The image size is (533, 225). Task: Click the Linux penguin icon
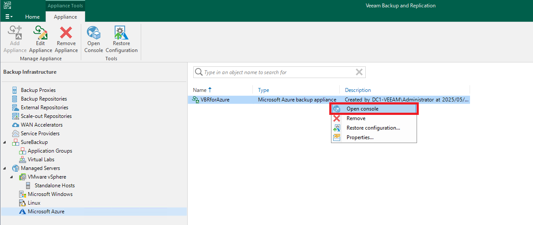point(23,203)
